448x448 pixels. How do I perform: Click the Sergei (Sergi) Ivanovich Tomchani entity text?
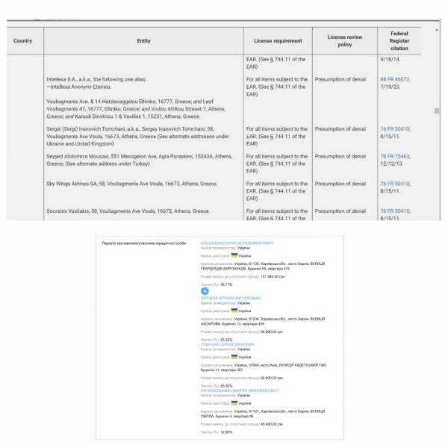pos(137,137)
